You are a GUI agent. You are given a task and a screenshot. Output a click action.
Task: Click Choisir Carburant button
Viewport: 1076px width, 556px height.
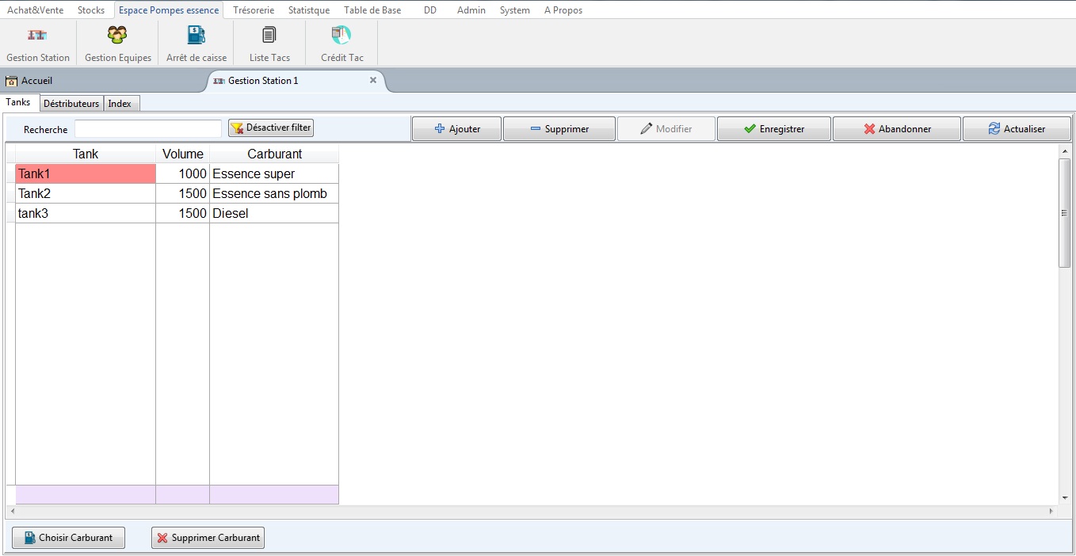pos(68,538)
